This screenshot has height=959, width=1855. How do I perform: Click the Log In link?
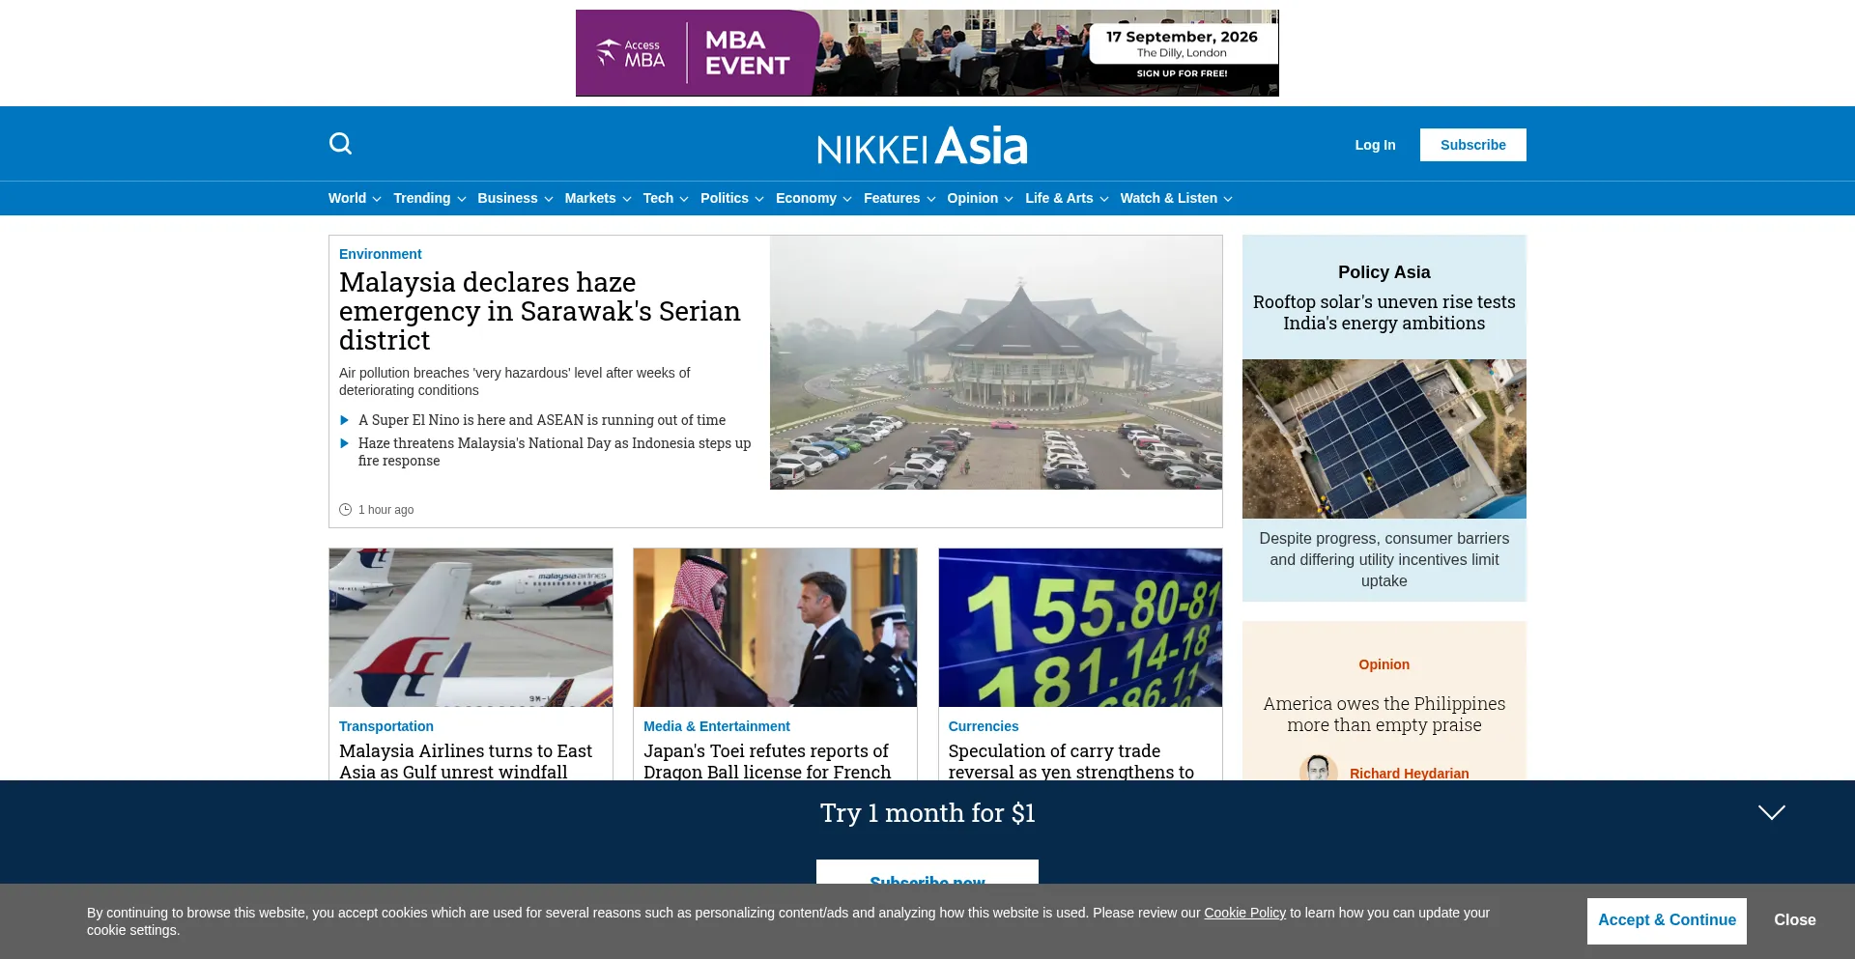tap(1375, 145)
